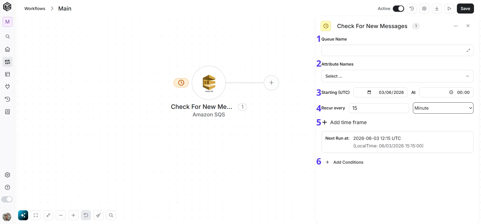481x224 pixels.
Task: Click the download export icon
Action: (437, 9)
